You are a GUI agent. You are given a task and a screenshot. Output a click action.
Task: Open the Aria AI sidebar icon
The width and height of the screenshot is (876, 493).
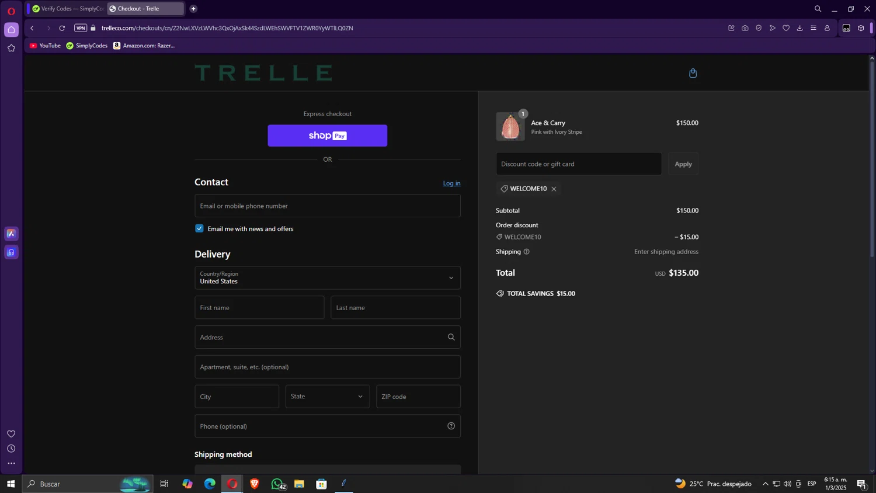click(x=11, y=234)
